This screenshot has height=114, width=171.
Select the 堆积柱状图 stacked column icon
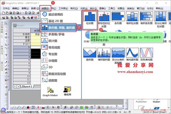pyautogui.click(x=132, y=16)
